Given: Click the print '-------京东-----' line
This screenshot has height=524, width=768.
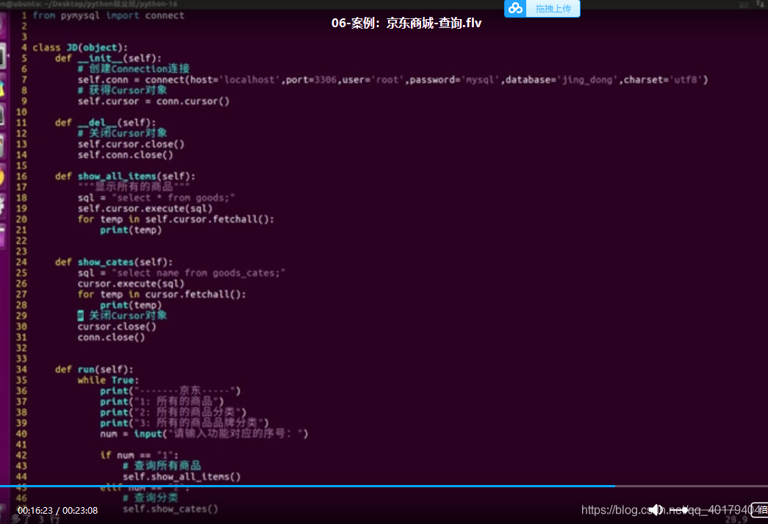Looking at the screenshot, I should [x=170, y=391].
